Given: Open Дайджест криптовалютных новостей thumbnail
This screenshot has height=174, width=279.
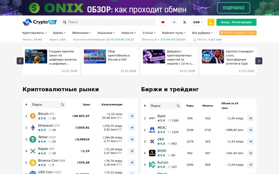Looking at the screenshot, I should tap(154, 56).
